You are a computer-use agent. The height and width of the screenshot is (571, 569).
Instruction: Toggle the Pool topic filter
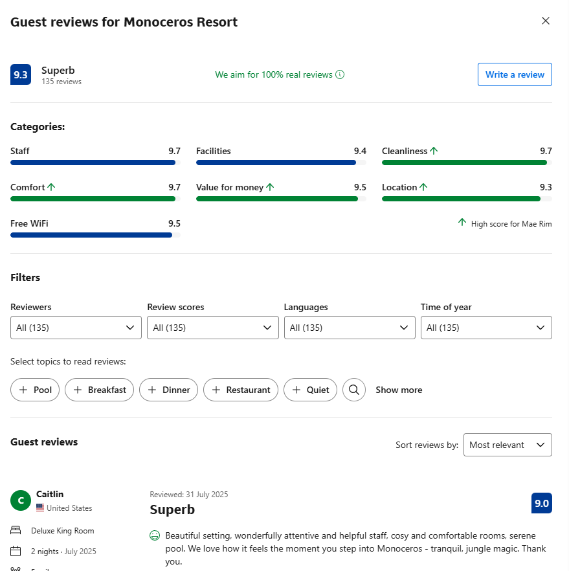(35, 390)
